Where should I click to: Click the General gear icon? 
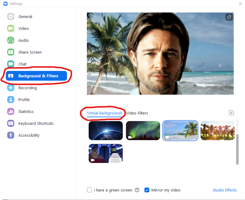tap(11, 16)
